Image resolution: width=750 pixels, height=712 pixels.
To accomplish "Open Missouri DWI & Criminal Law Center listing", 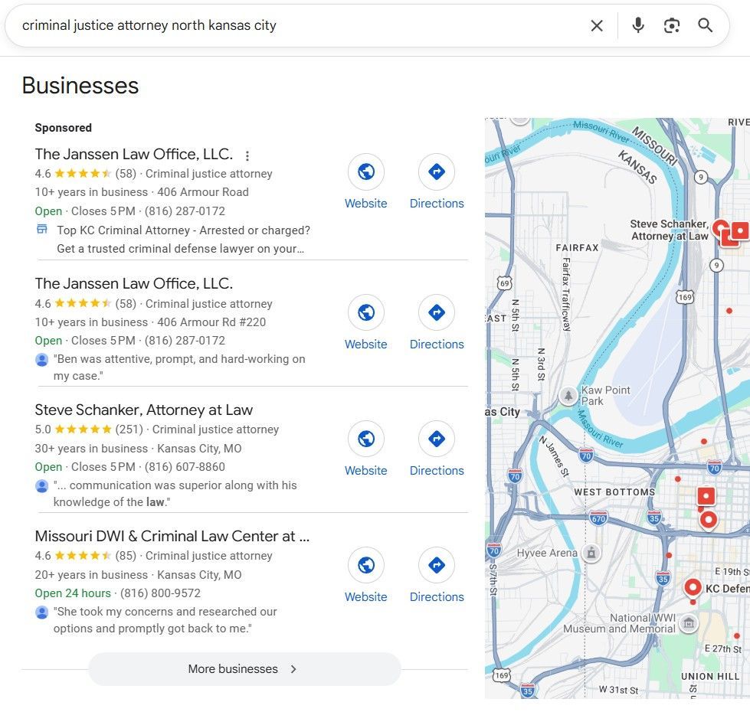I will (x=172, y=536).
